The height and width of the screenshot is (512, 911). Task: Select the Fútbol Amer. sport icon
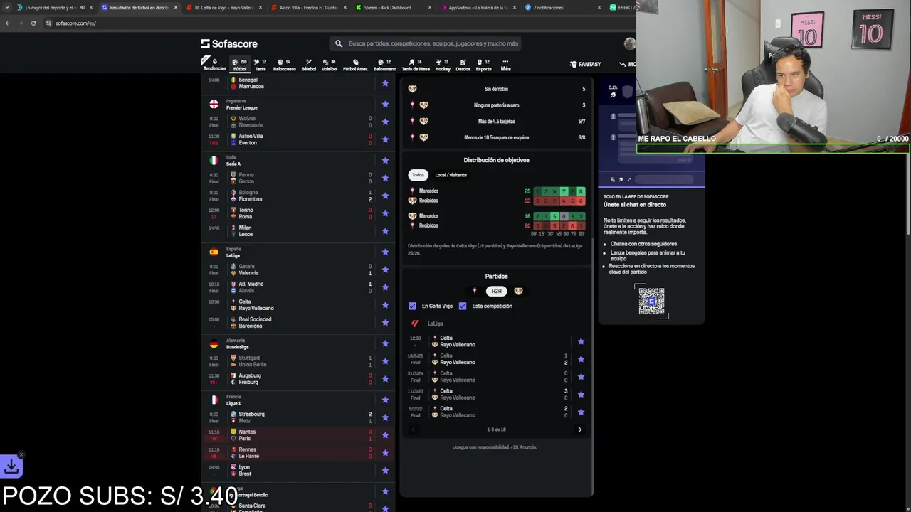point(355,65)
